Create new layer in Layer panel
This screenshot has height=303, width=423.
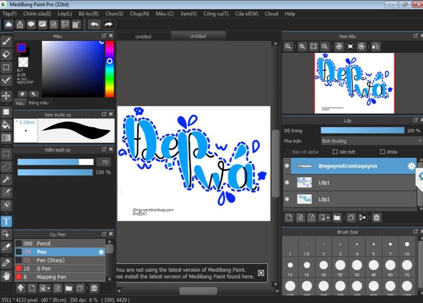coord(289,217)
